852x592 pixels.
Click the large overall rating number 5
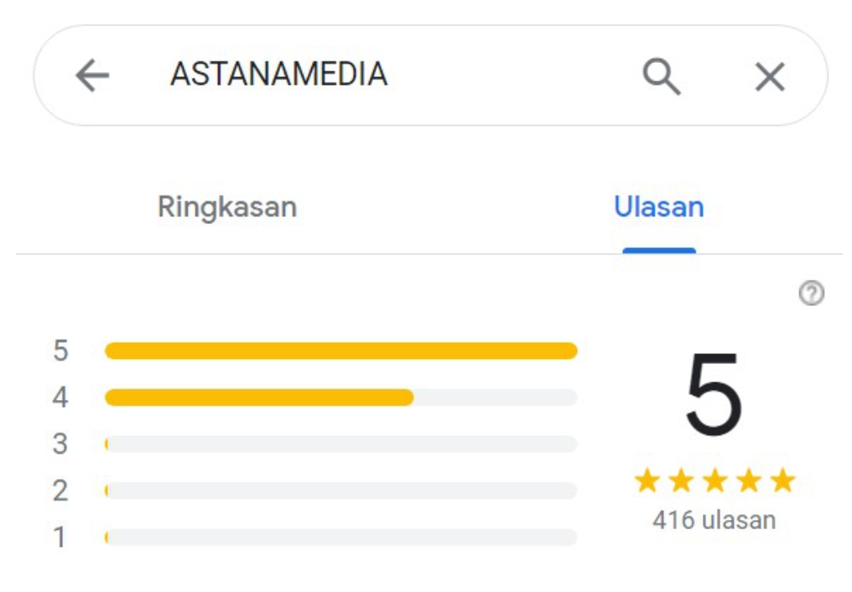714,393
